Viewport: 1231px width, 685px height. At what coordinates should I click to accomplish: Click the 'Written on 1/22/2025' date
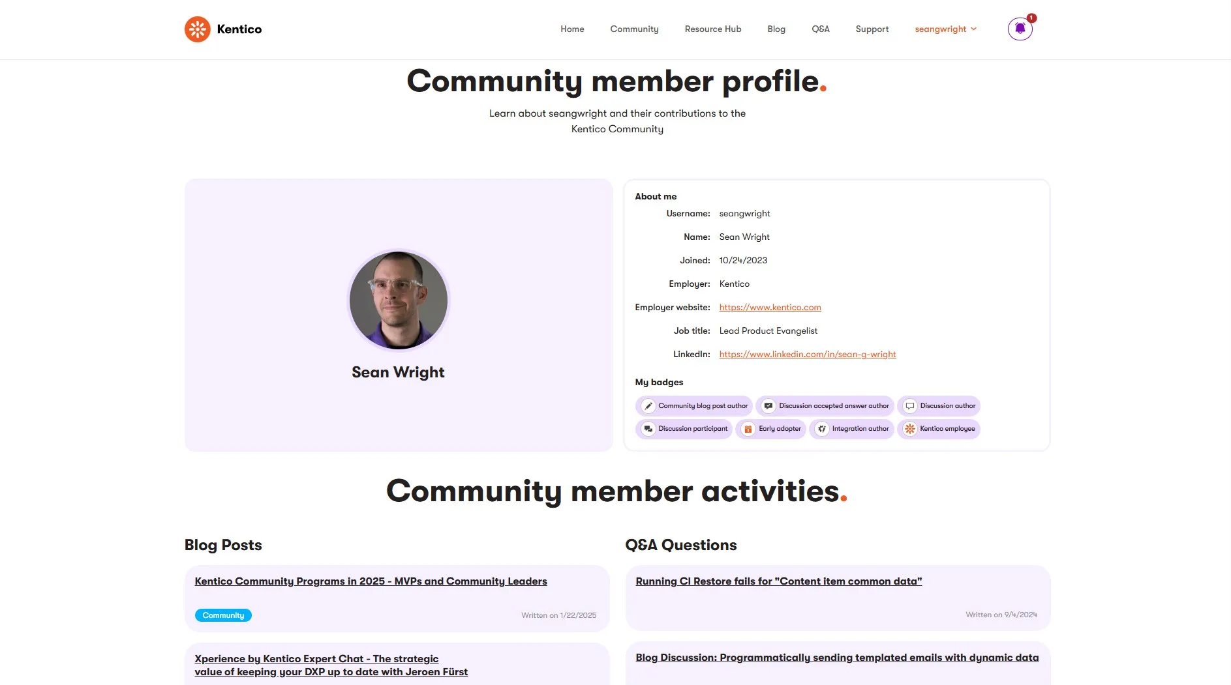[558, 615]
